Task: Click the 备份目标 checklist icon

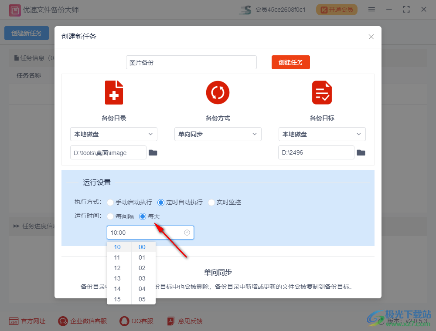Action: [322, 92]
